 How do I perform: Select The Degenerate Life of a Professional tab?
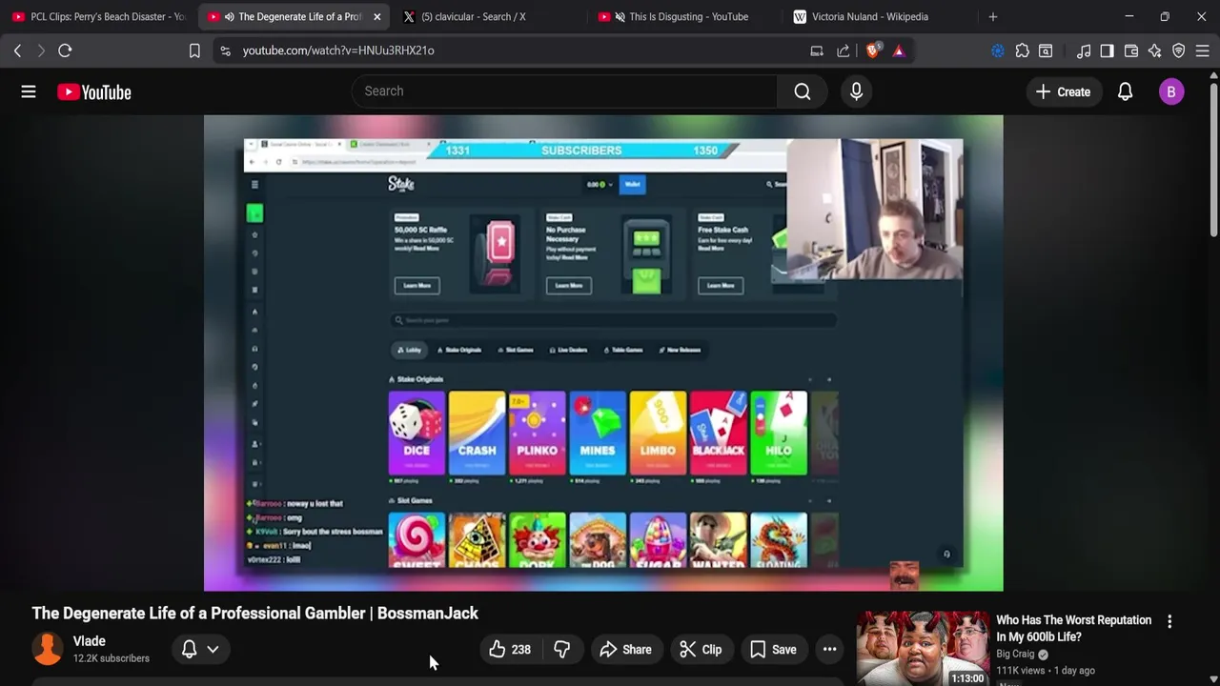click(292, 16)
